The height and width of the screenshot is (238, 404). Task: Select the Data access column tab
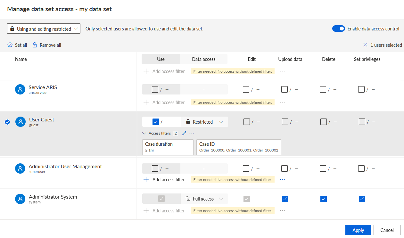pos(204,59)
